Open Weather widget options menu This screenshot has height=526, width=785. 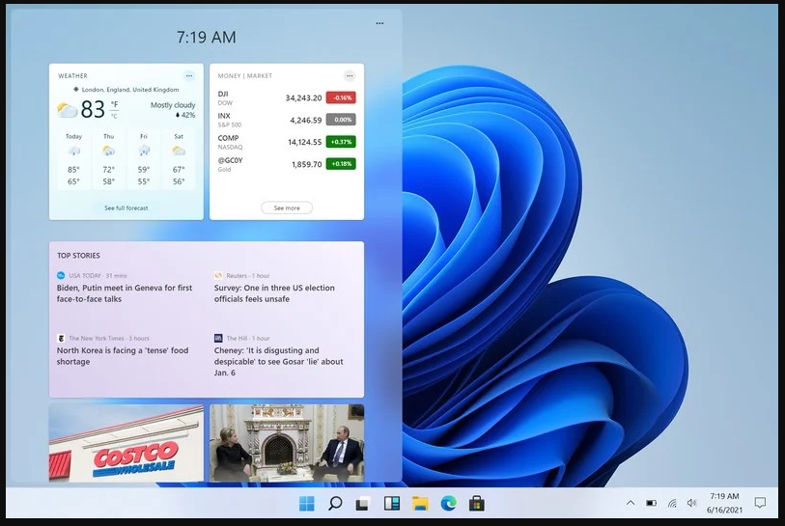pyautogui.click(x=188, y=76)
